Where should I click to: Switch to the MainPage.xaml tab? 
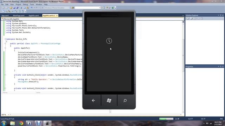point(19,15)
